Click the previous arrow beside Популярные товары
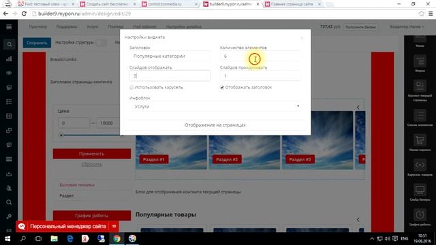This screenshot has height=245, width=436. coord(358,219)
